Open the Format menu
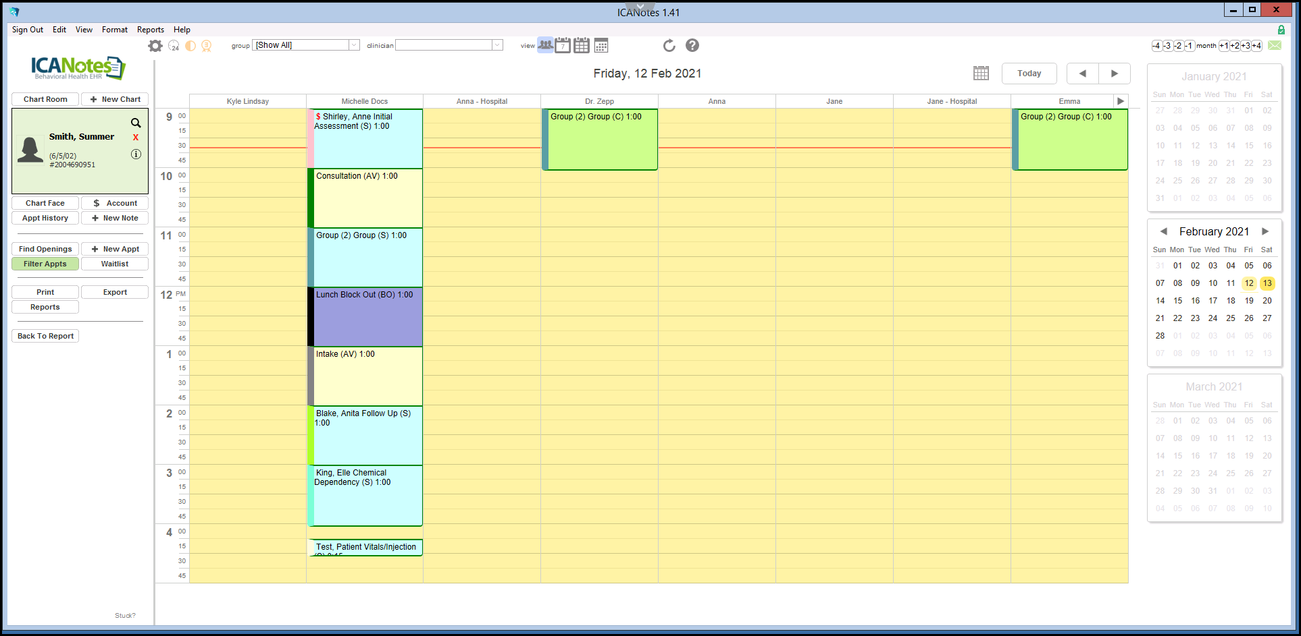Image resolution: width=1301 pixels, height=636 pixels. (x=115, y=30)
